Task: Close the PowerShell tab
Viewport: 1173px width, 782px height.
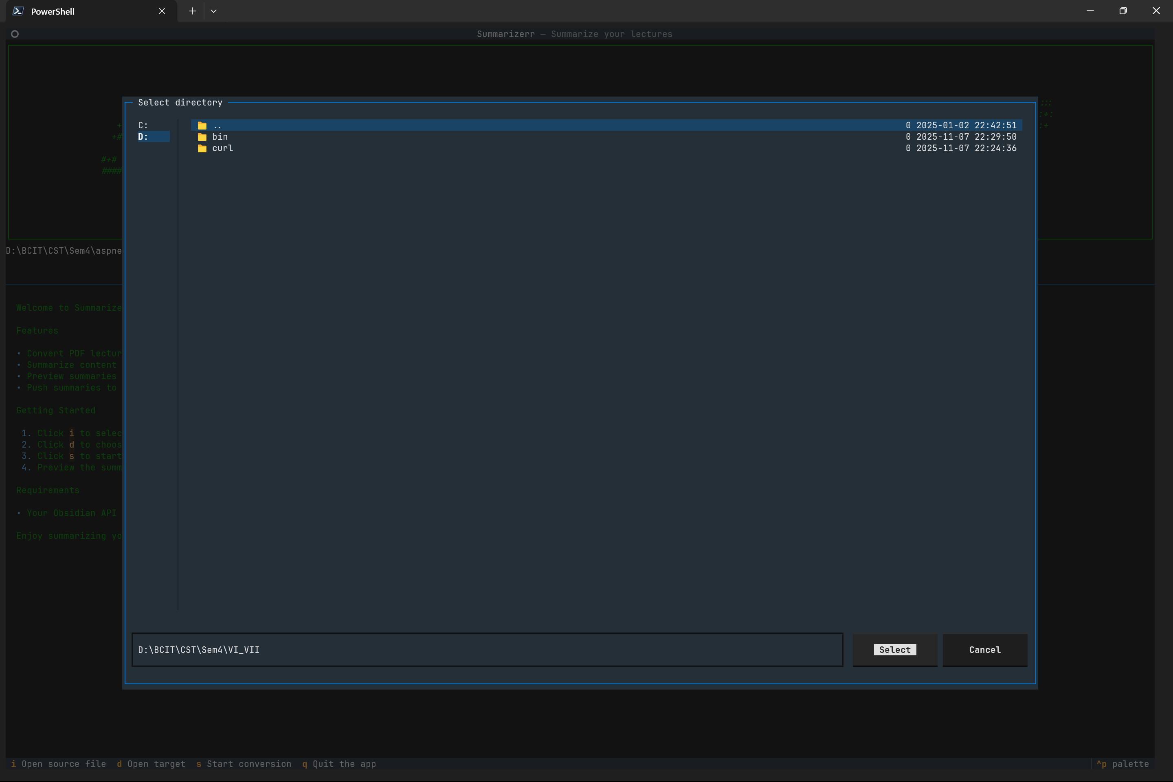Action: [x=162, y=11]
